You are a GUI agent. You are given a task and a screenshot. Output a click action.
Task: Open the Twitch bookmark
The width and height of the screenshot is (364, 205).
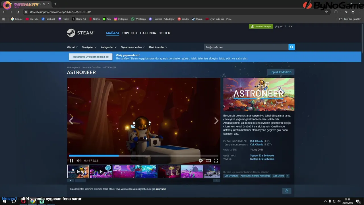[64, 19]
